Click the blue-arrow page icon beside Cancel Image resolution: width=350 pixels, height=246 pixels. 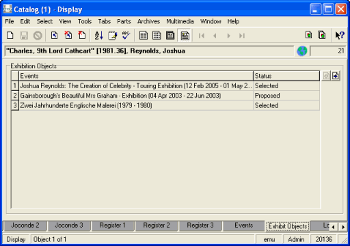[x=54, y=36]
